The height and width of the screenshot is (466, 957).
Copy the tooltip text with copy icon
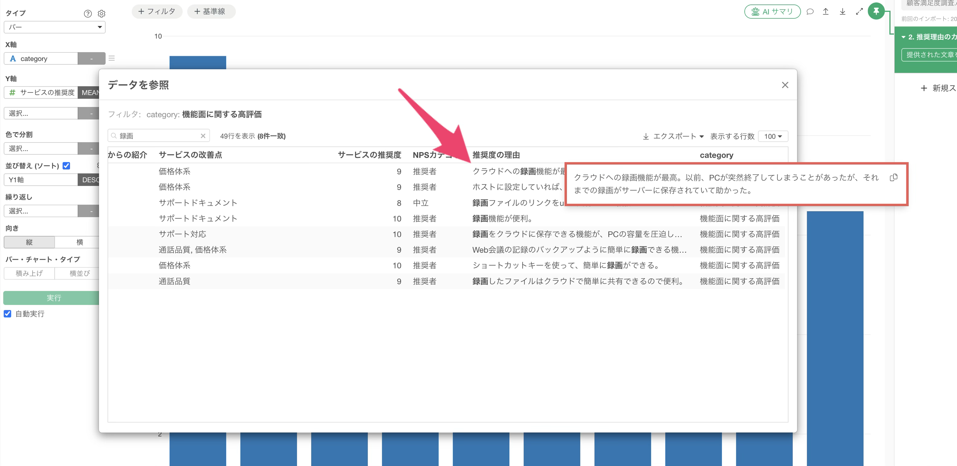894,177
